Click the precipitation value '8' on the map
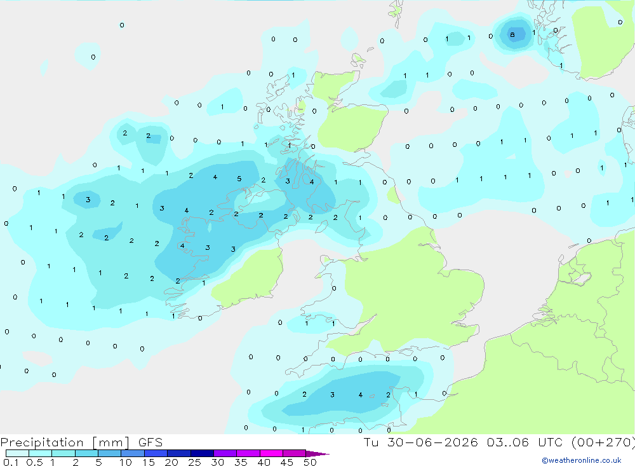This screenshot has width=635, height=466. click(x=512, y=34)
